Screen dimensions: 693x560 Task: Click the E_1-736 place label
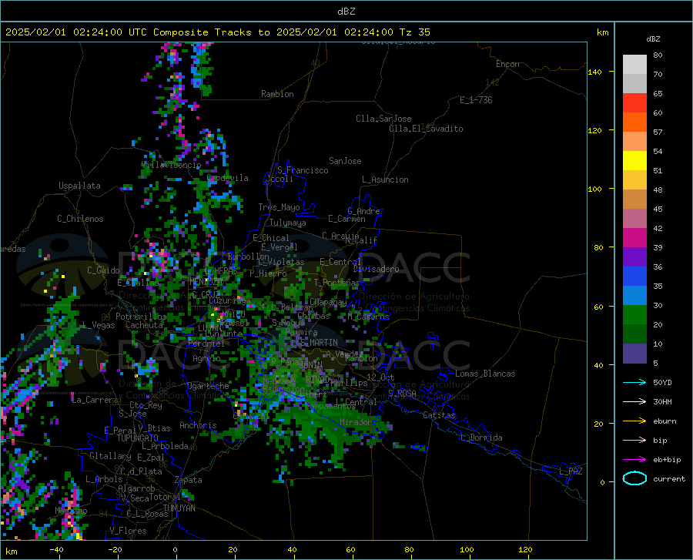click(476, 100)
